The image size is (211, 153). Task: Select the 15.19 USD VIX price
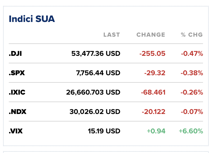104,131
